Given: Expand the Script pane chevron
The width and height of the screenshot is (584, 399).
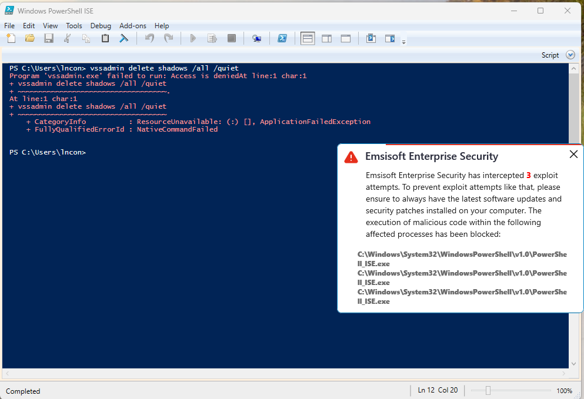Looking at the screenshot, I should pos(570,55).
